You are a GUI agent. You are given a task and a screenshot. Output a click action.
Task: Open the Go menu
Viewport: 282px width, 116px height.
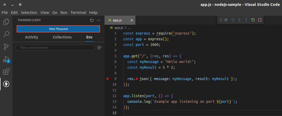point(55,13)
